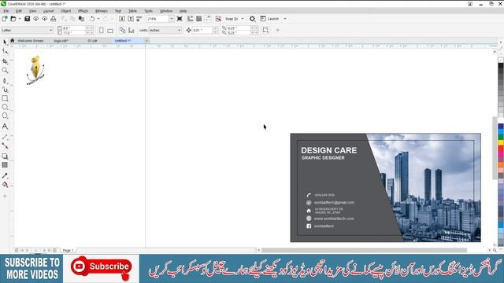Select the Text tool

click(x=5, y=127)
